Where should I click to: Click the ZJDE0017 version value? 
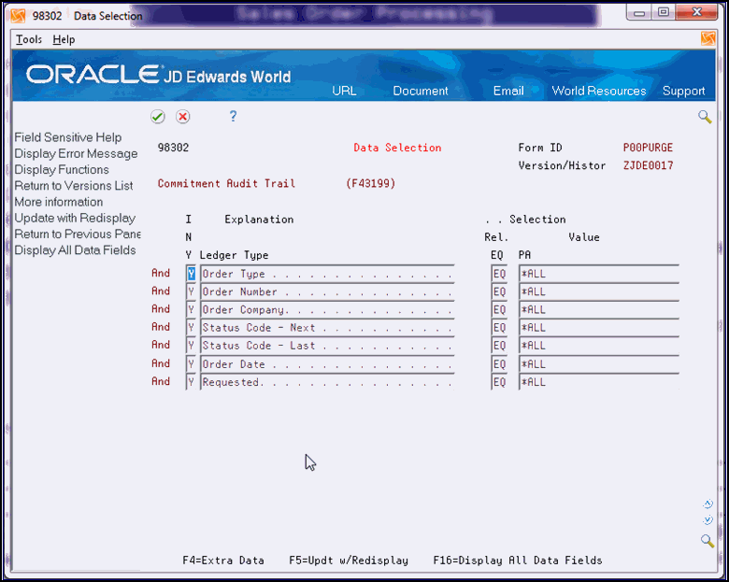pyautogui.click(x=648, y=165)
